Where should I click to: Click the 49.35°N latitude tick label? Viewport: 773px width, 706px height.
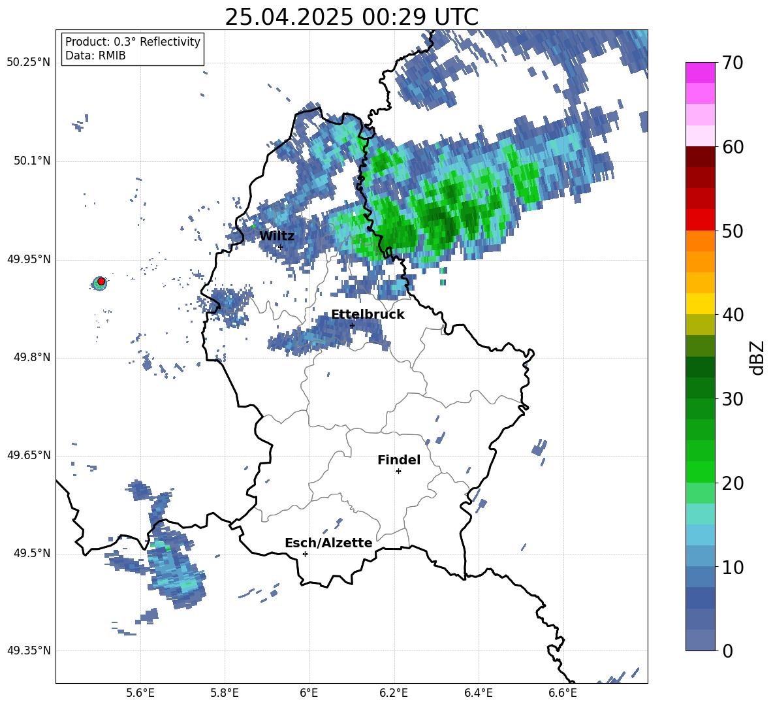[29, 650]
